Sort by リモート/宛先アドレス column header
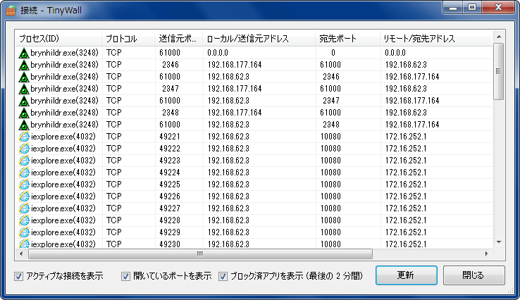The width and height of the screenshot is (520, 300). point(436,39)
